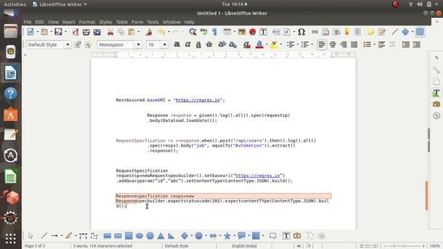The width and height of the screenshot is (443, 249).
Task: Export directly as PDF
Action: click(75, 32)
